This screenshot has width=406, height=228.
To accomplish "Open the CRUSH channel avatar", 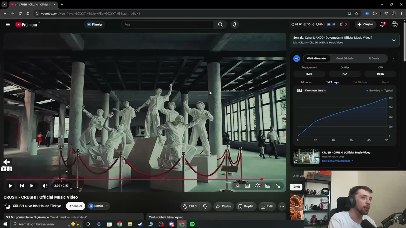I will click(7, 206).
